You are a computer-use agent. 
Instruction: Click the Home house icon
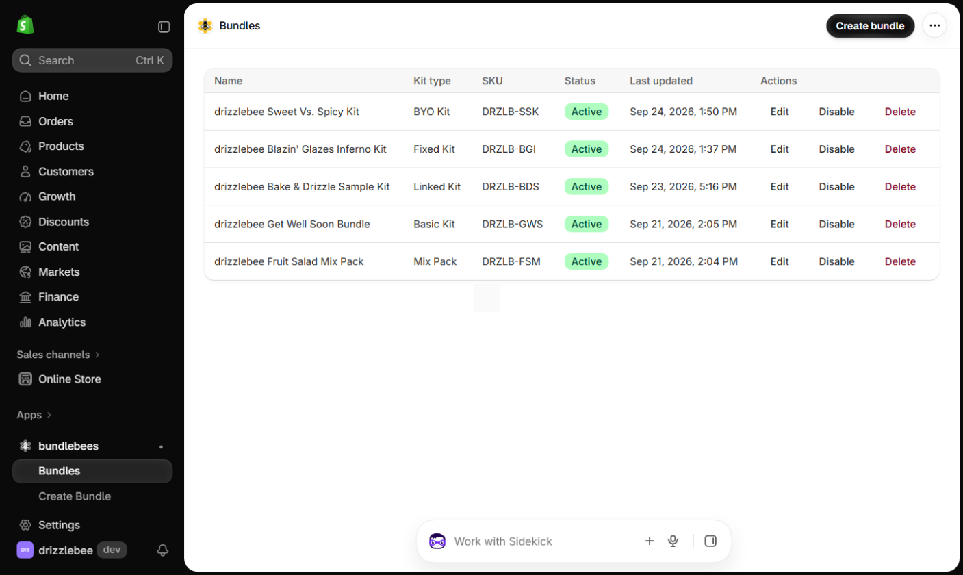(25, 96)
